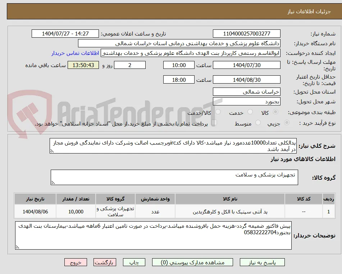Click the ردیف column header

(329, 199)
